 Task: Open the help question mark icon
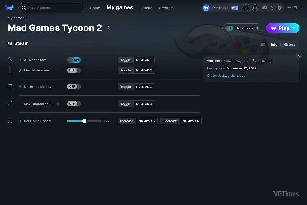click(272, 8)
